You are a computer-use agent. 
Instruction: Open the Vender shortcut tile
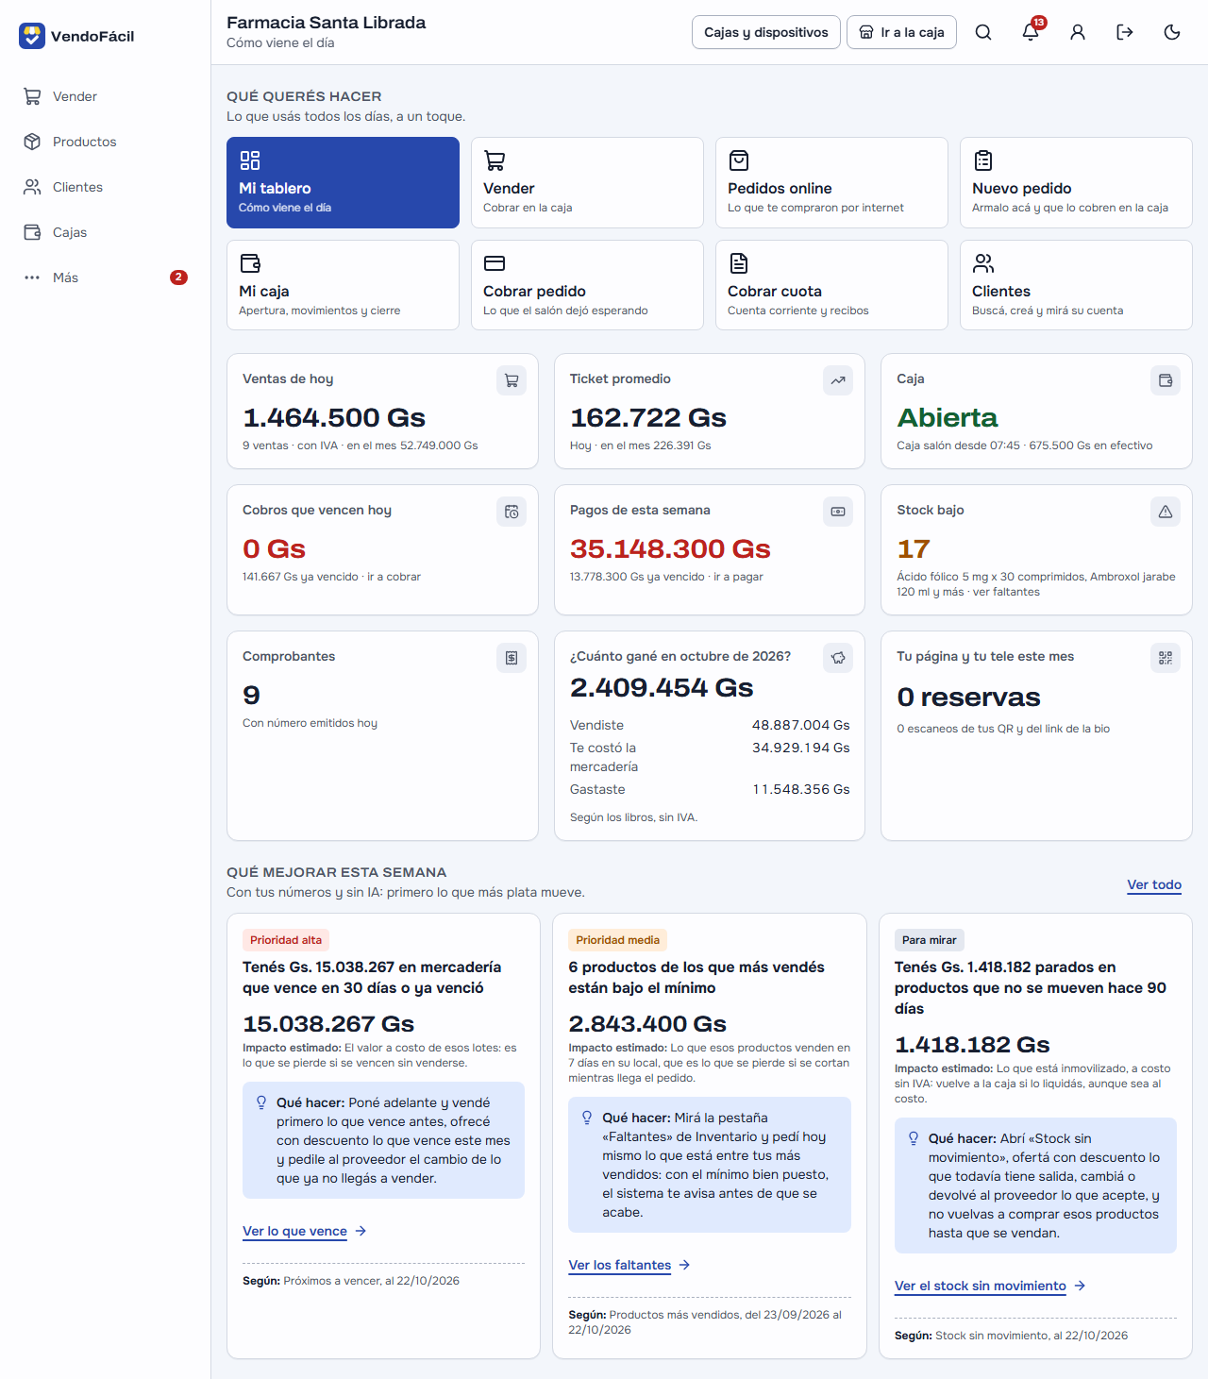tap(587, 182)
